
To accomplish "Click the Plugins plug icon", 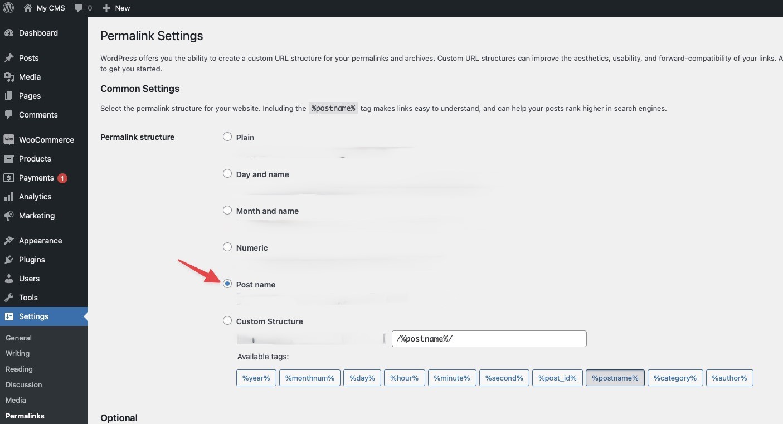I will [x=9, y=260].
